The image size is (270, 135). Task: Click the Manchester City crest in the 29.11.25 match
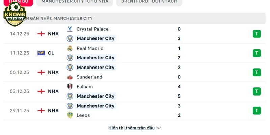(x=70, y=106)
